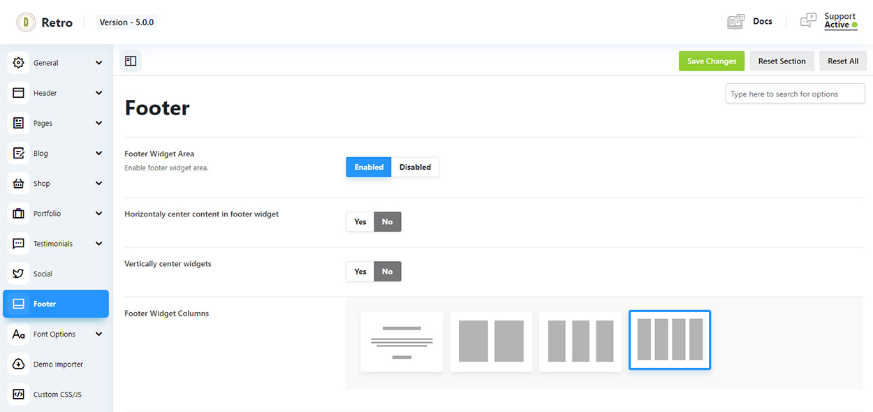Open the Support Active link
Viewport: 873px width, 412px height.
840,21
